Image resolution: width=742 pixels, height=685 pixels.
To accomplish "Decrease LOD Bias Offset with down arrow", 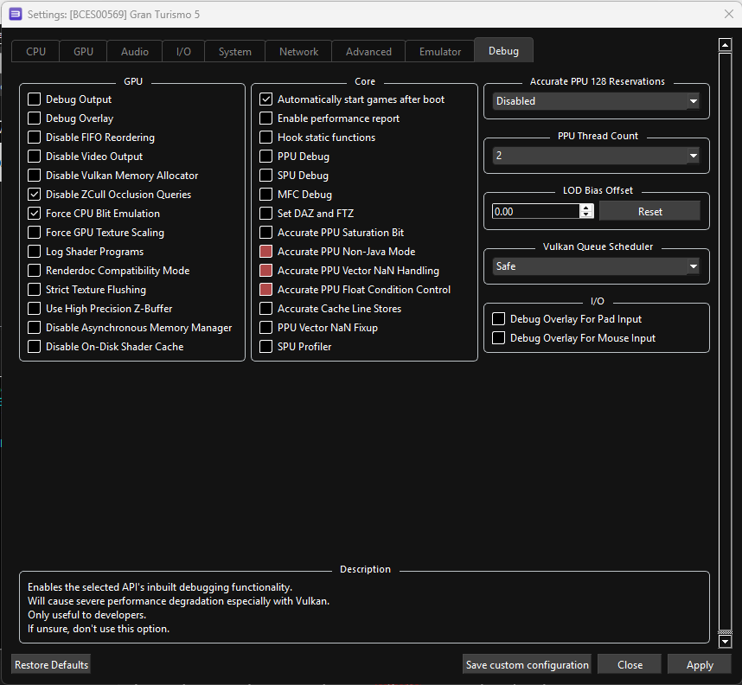I will pos(586,215).
